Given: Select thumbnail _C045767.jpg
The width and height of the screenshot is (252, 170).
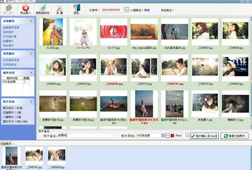Looking at the screenshot, I should tap(205, 68).
